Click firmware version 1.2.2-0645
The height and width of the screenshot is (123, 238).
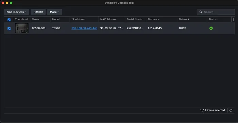point(155,28)
